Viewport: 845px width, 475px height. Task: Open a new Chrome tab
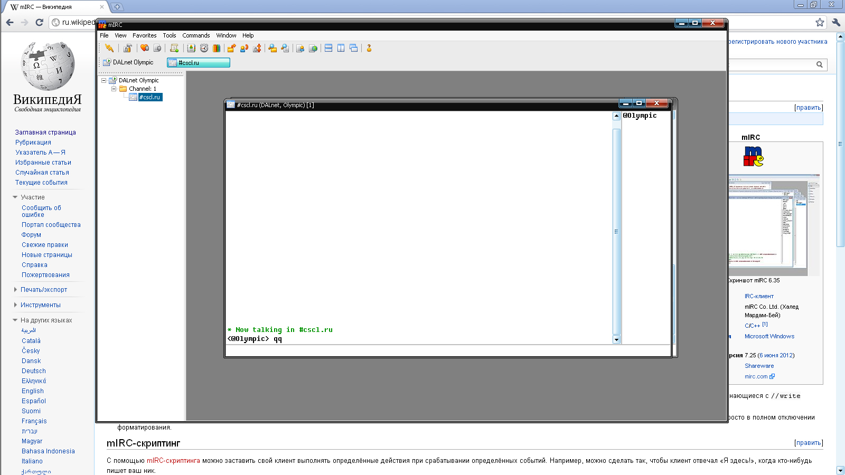tap(117, 7)
